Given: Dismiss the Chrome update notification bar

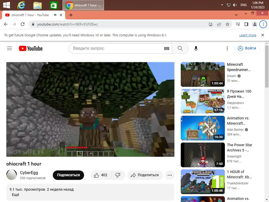Looking at the screenshot, I should [x=262, y=35].
